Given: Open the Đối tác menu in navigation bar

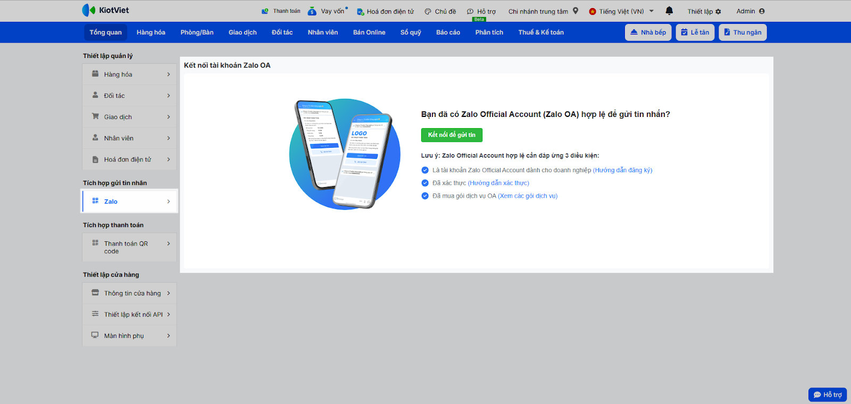Looking at the screenshot, I should point(282,32).
